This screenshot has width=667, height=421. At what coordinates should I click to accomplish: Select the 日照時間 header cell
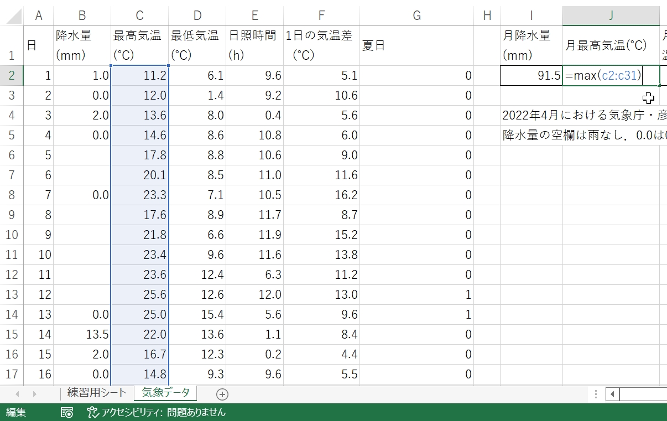(254, 46)
